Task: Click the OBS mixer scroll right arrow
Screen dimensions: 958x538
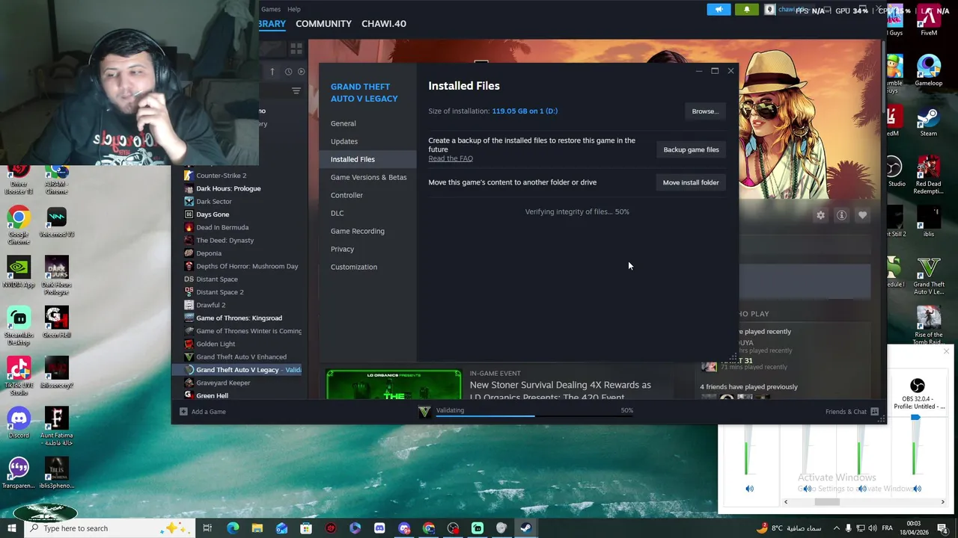Action: pyautogui.click(x=942, y=502)
